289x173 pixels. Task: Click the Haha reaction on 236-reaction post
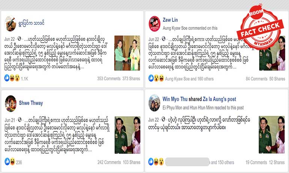pos(12,161)
